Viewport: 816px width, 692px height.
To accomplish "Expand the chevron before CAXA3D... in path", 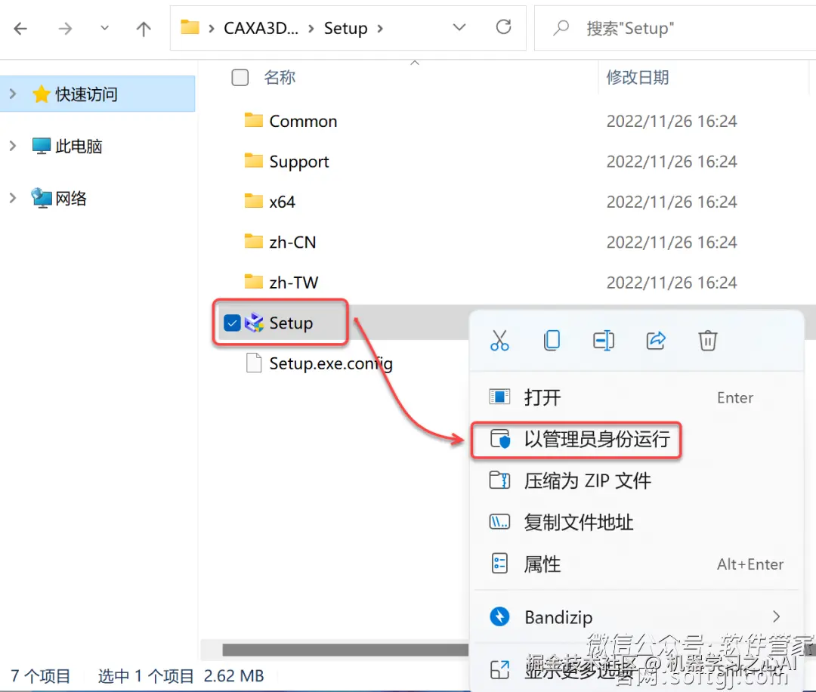I will point(212,29).
